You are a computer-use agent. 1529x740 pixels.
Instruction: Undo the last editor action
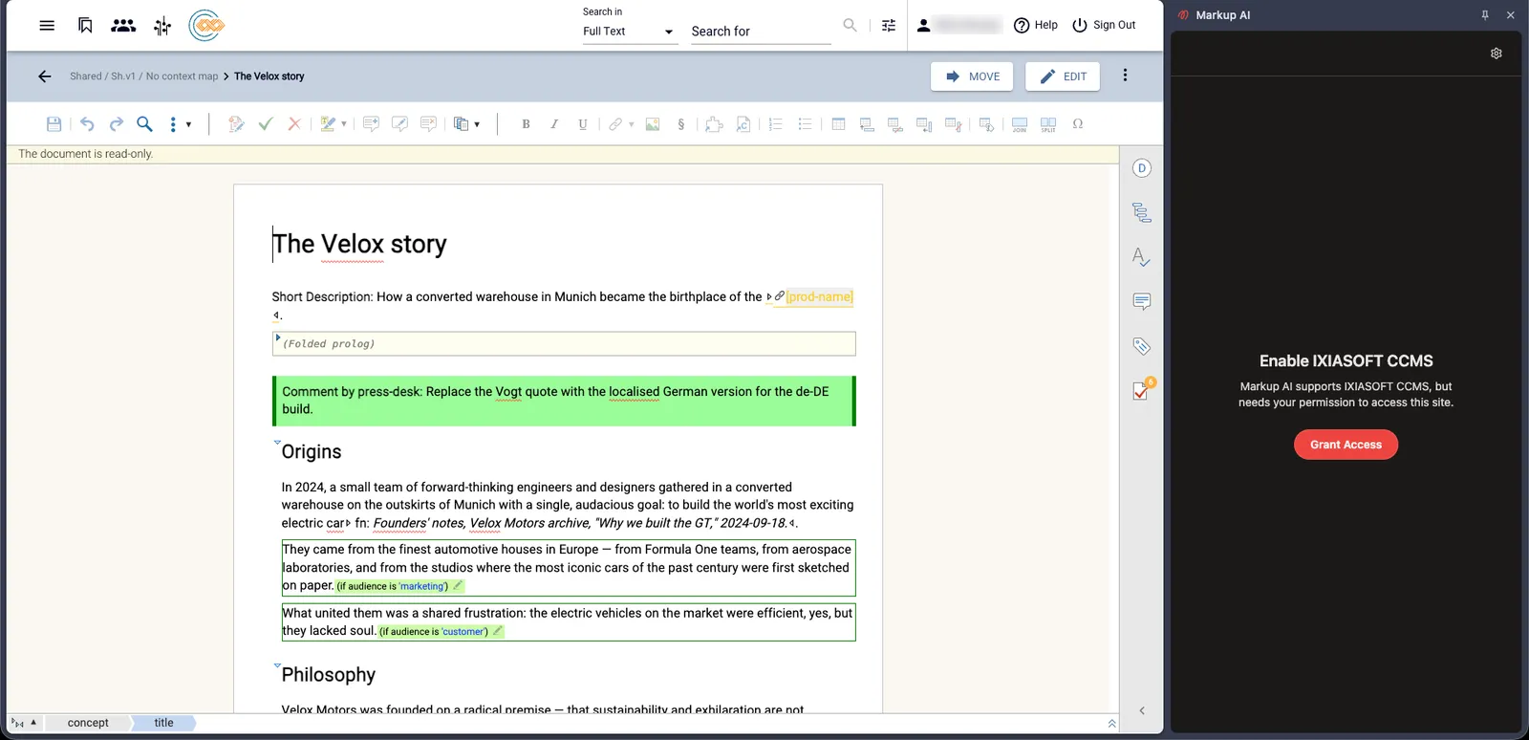point(87,124)
